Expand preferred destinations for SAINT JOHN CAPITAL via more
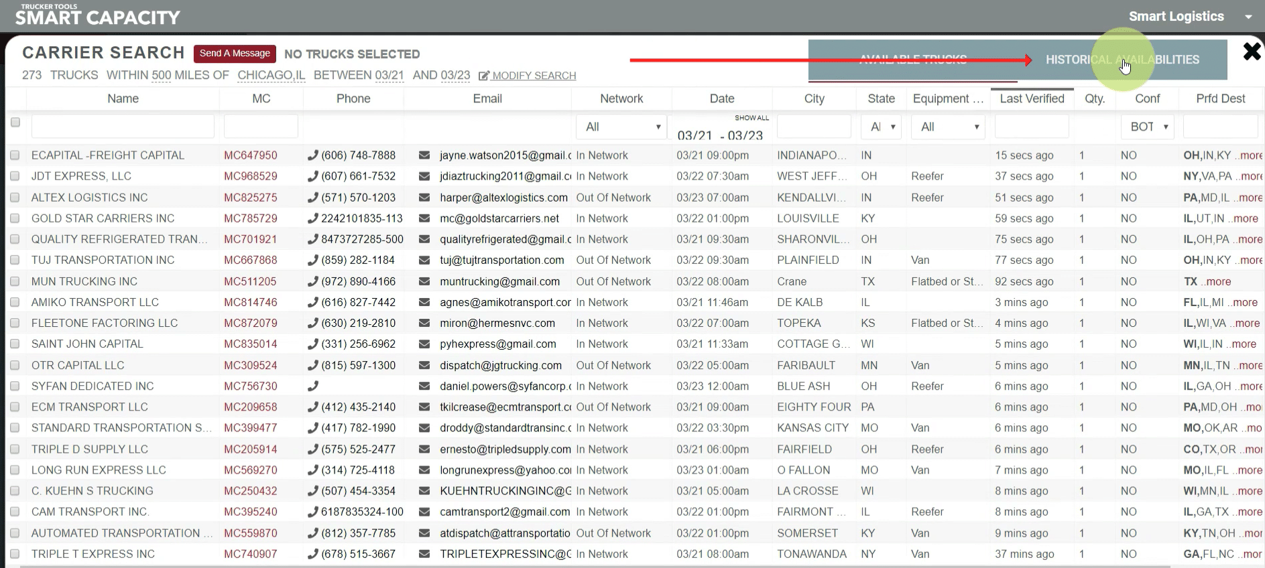1265x568 pixels. (x=1244, y=344)
